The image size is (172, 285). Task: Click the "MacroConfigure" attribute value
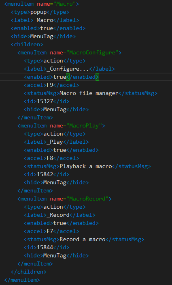[x=92, y=53]
